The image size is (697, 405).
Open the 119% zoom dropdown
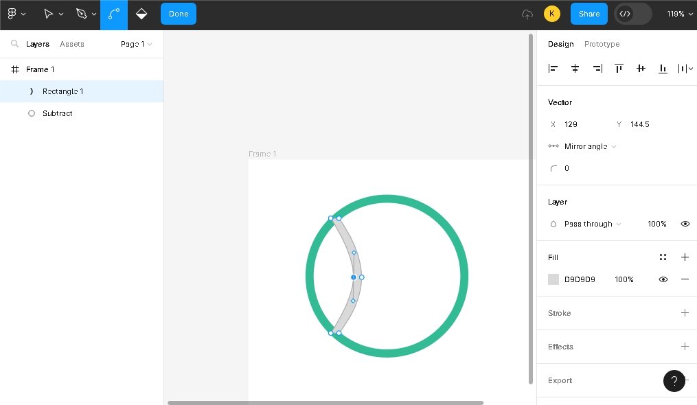click(680, 14)
